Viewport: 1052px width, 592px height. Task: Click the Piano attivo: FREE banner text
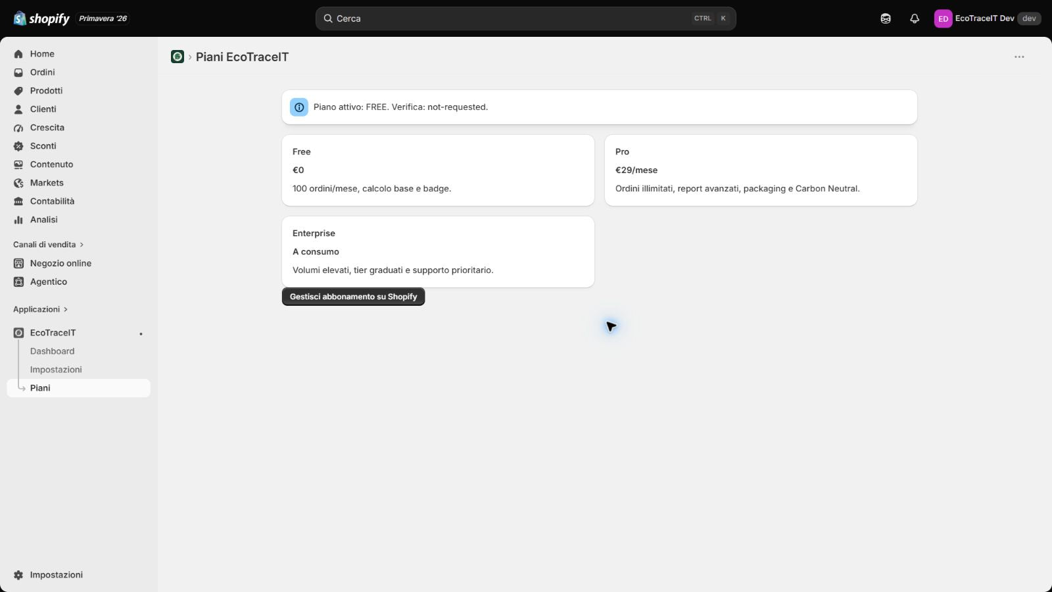(400, 107)
